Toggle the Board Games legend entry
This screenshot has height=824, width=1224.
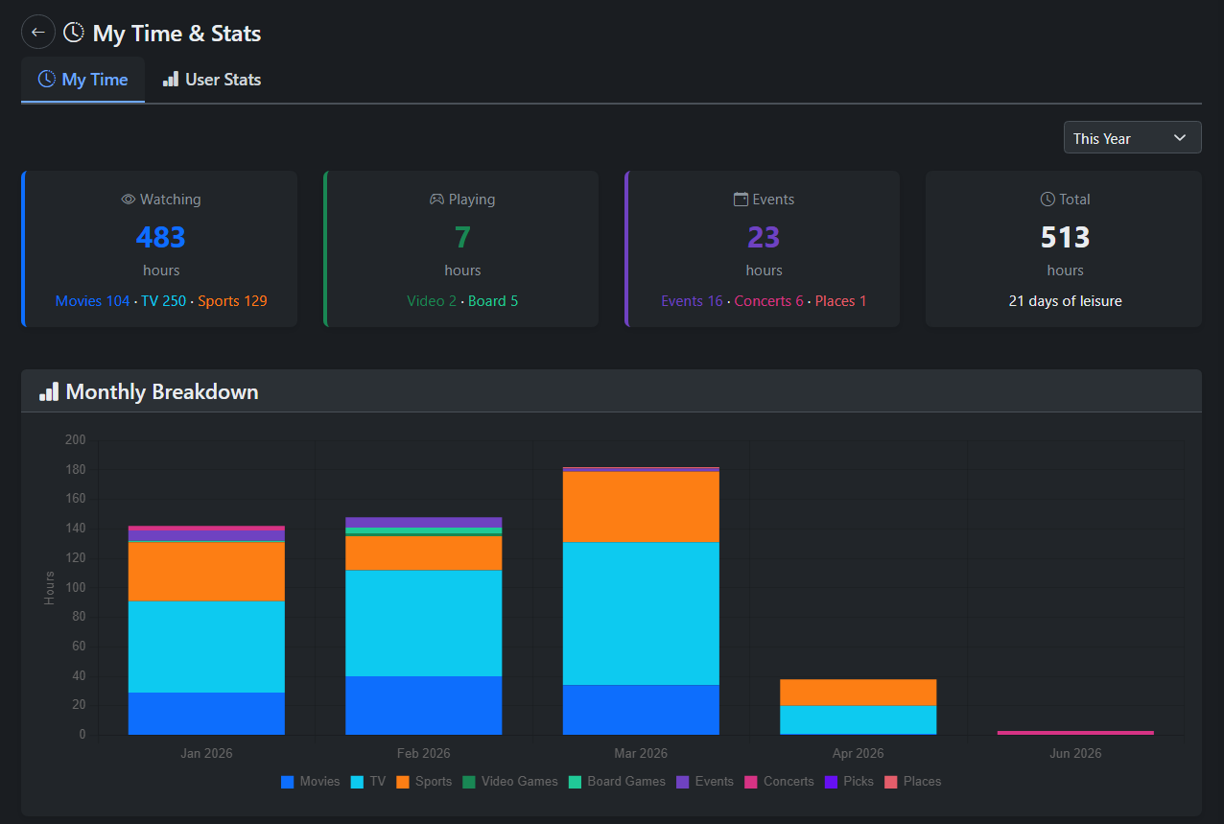click(x=617, y=781)
